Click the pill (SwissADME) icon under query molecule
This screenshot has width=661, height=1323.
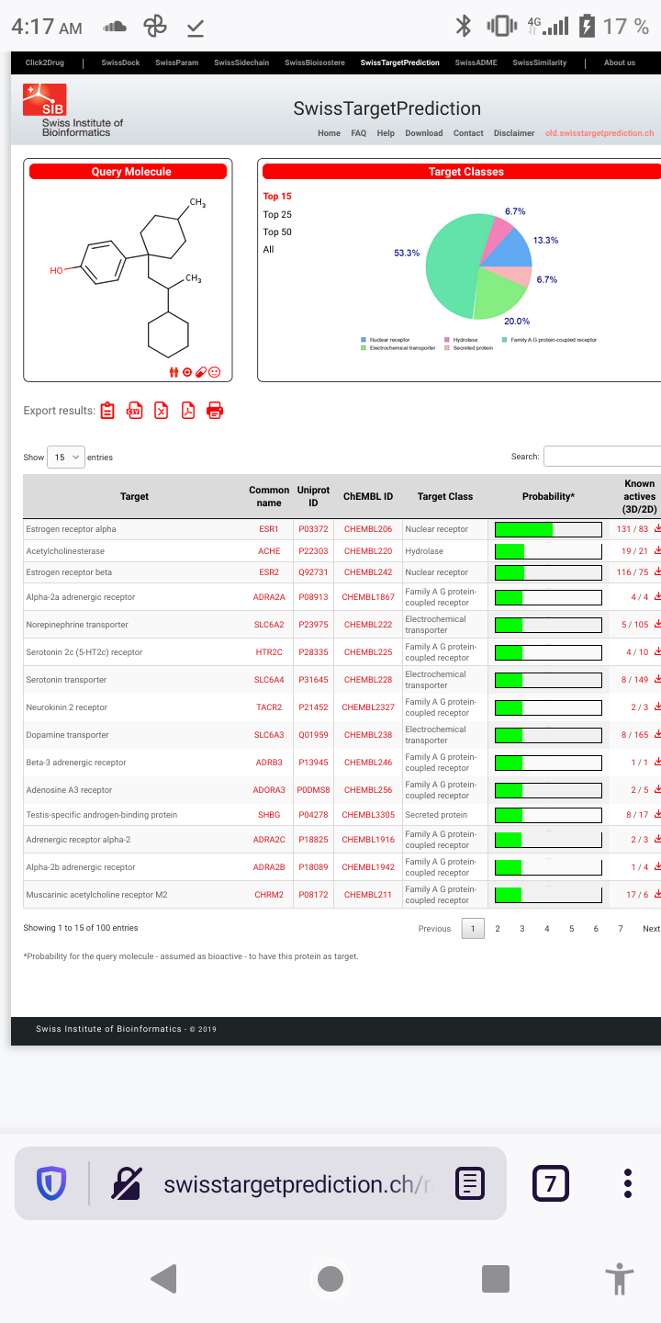[201, 372]
